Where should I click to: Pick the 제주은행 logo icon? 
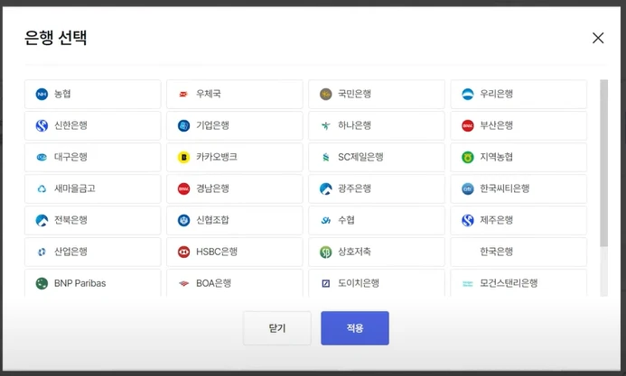coord(468,220)
